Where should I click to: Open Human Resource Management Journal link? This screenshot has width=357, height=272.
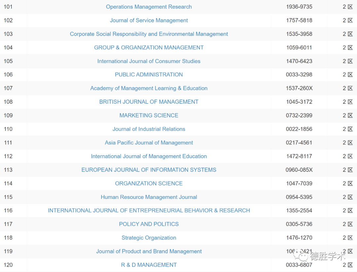coord(149,197)
